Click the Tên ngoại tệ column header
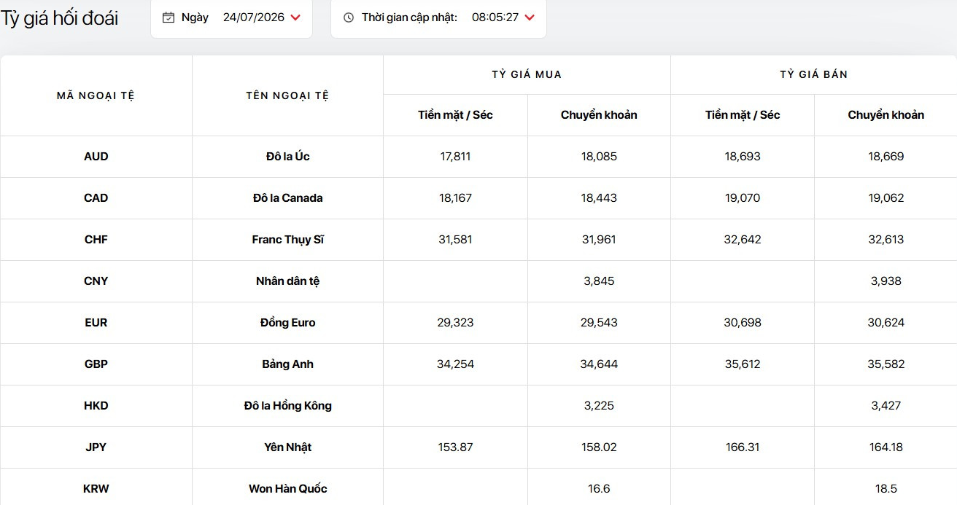The width and height of the screenshot is (957, 505). point(287,95)
